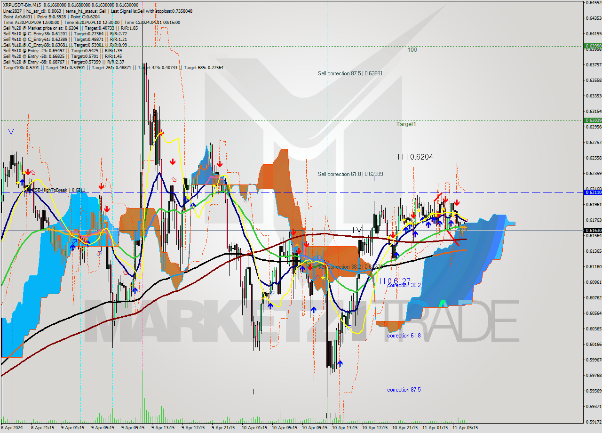Image resolution: width=602 pixels, height=433 pixels.
Task: Click the 0.60962 value on price axis
Action: coord(594,282)
